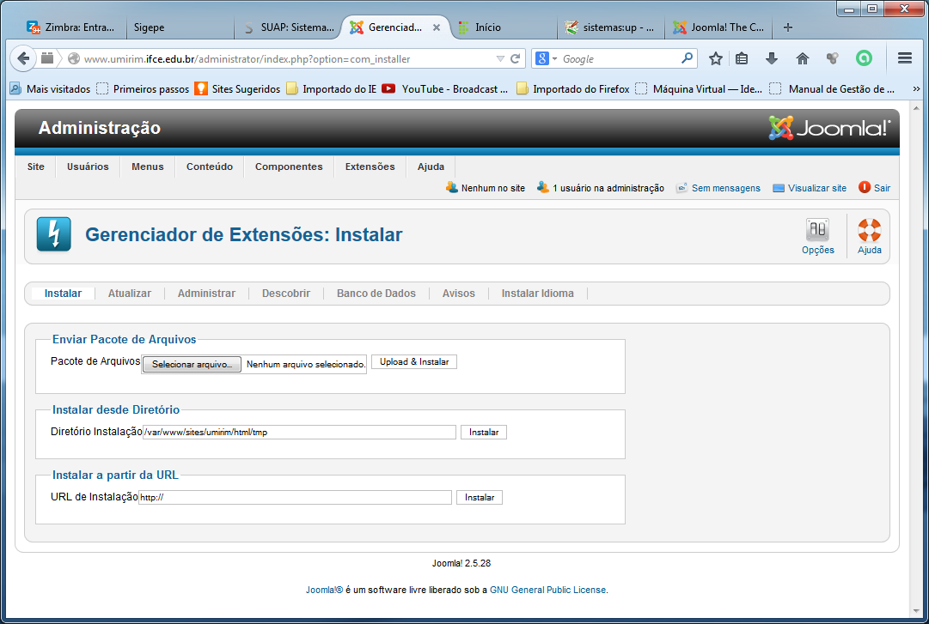Click the Upload & Instalar button
Screen dimensions: 929x624
414,362
